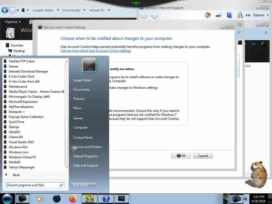Click the UltraISO folder icon

(x=5, y=132)
